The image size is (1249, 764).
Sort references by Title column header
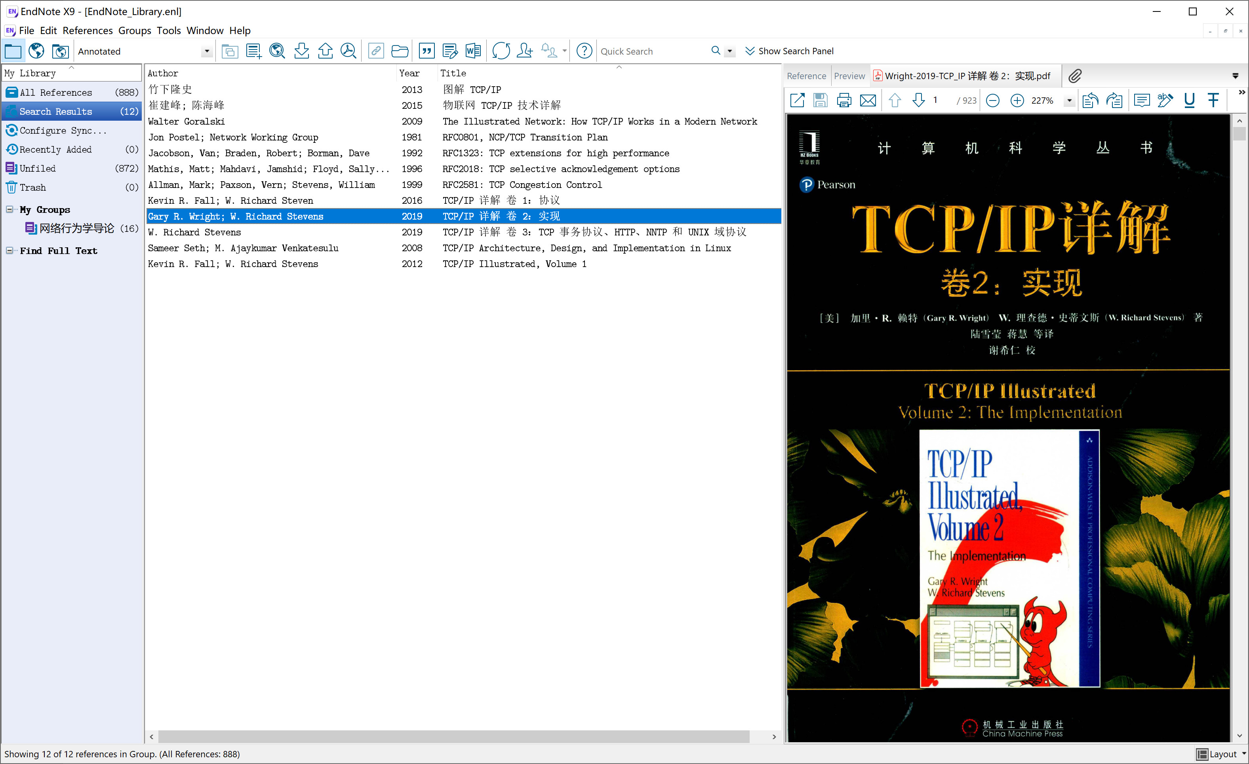609,73
